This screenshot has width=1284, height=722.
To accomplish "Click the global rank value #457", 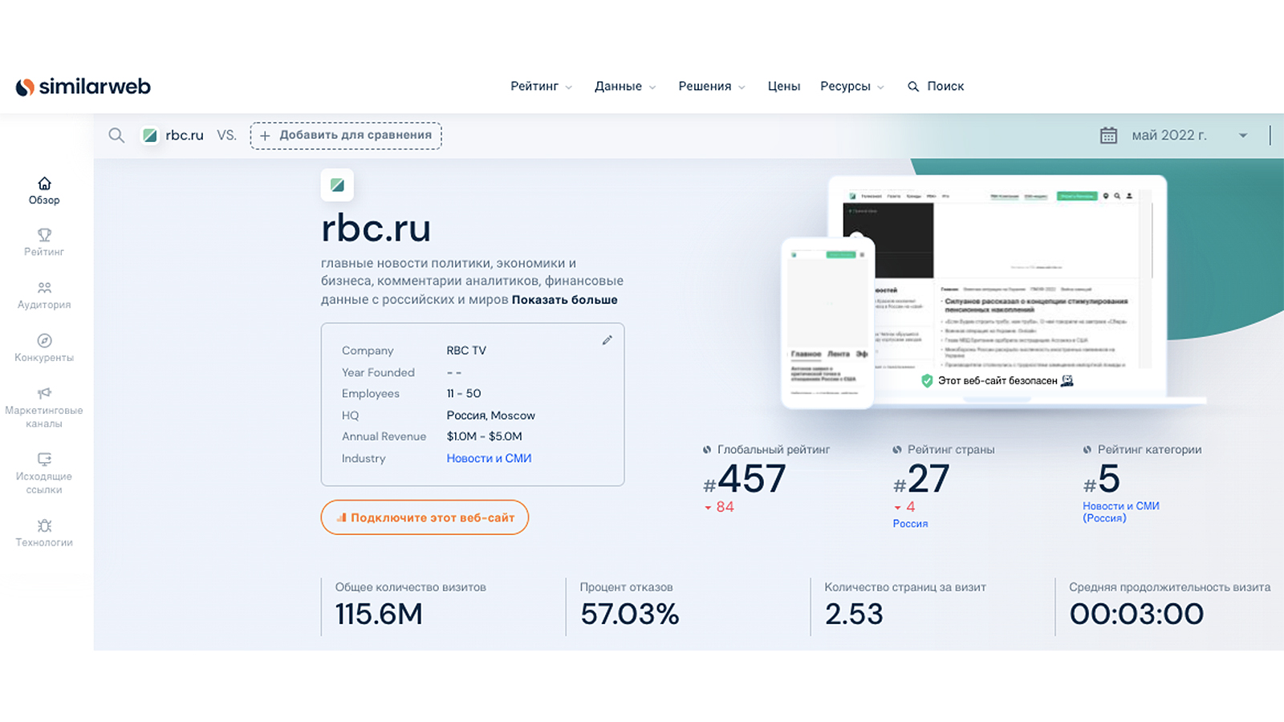I will tap(744, 479).
